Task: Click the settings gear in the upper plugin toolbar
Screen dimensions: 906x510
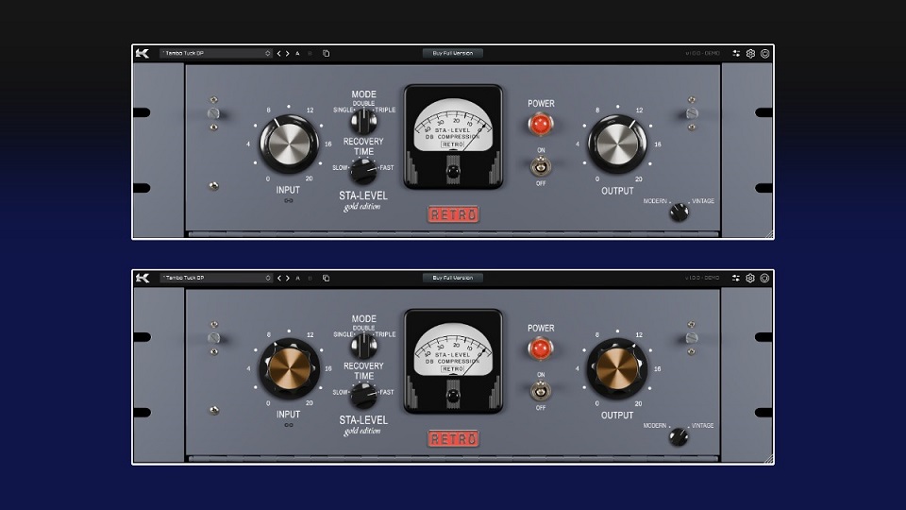Action: click(750, 54)
